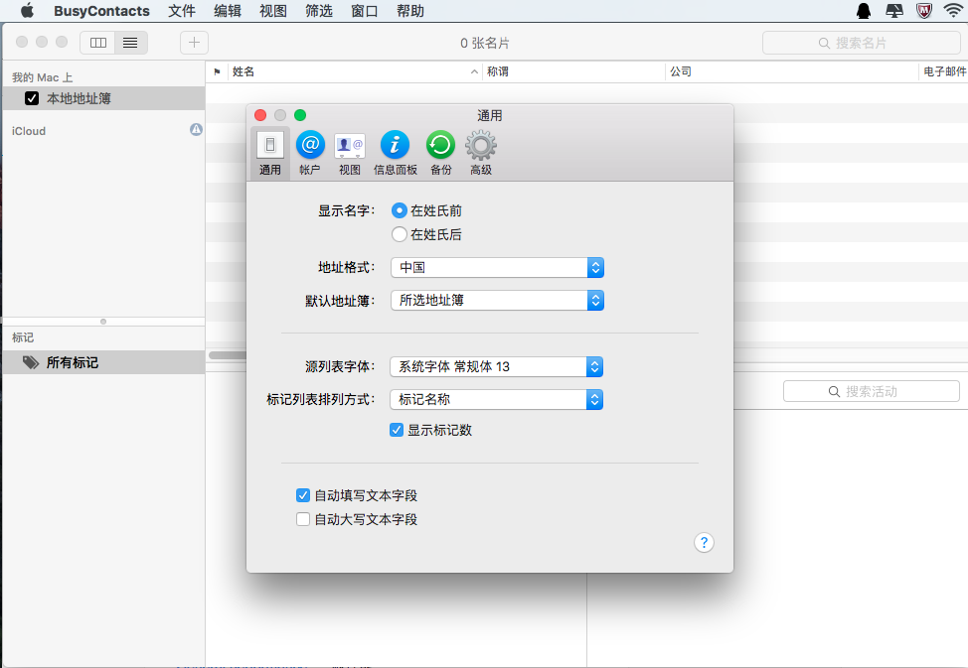Sort by the 公司 column header
This screenshot has height=668, width=968.
(793, 71)
